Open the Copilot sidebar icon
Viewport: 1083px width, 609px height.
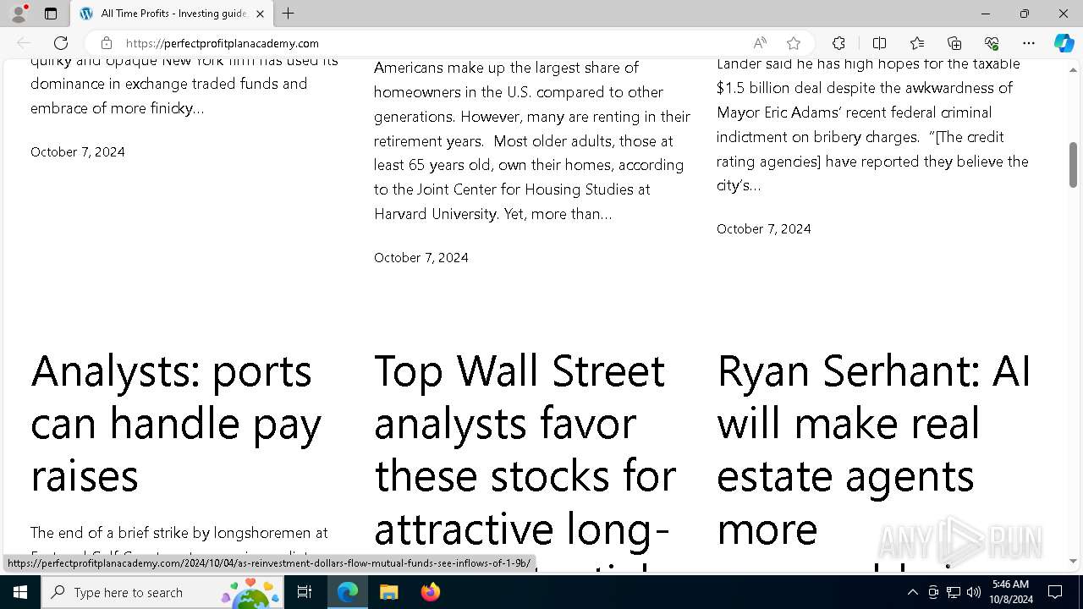point(1064,43)
